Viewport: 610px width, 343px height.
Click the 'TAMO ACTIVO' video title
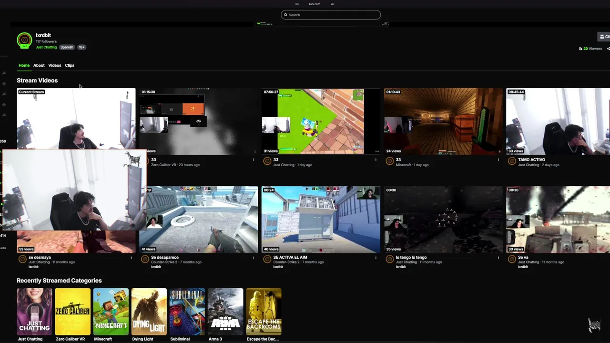click(x=531, y=160)
